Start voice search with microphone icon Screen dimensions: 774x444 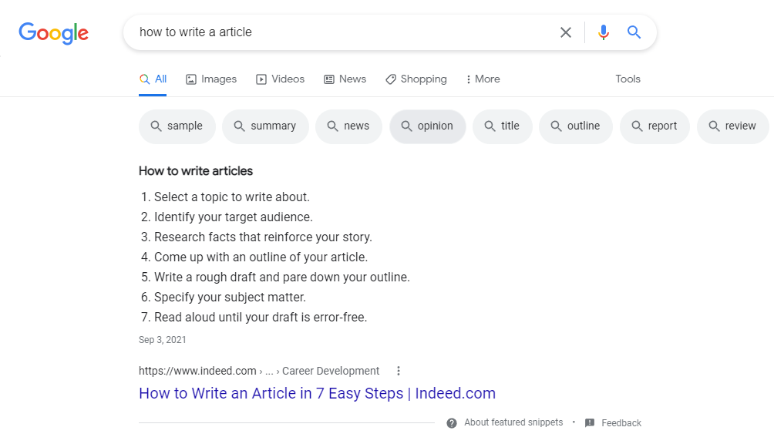603,32
